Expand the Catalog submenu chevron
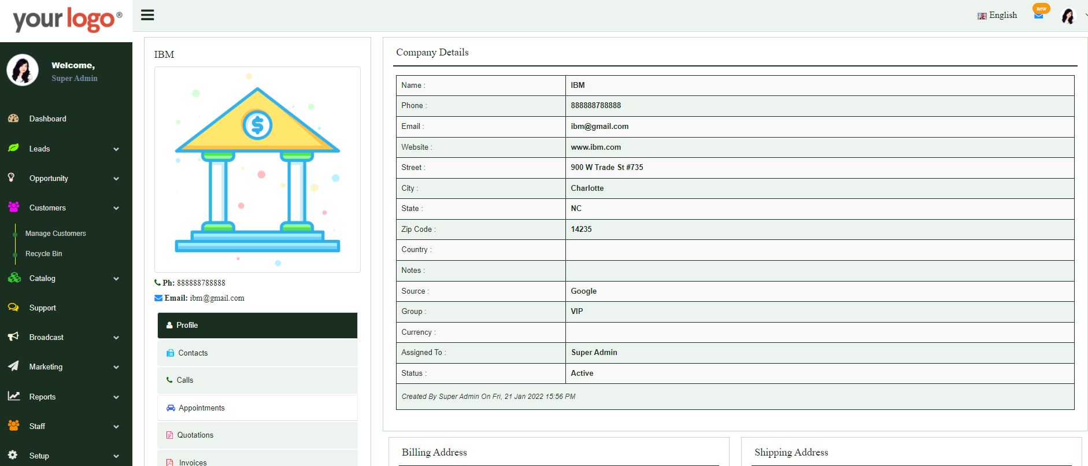The height and width of the screenshot is (466, 1088). 116,279
